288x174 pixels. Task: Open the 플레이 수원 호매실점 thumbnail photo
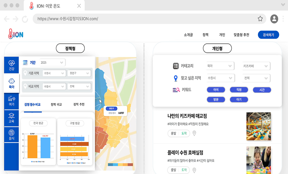pyautogui.click(x=259, y=159)
